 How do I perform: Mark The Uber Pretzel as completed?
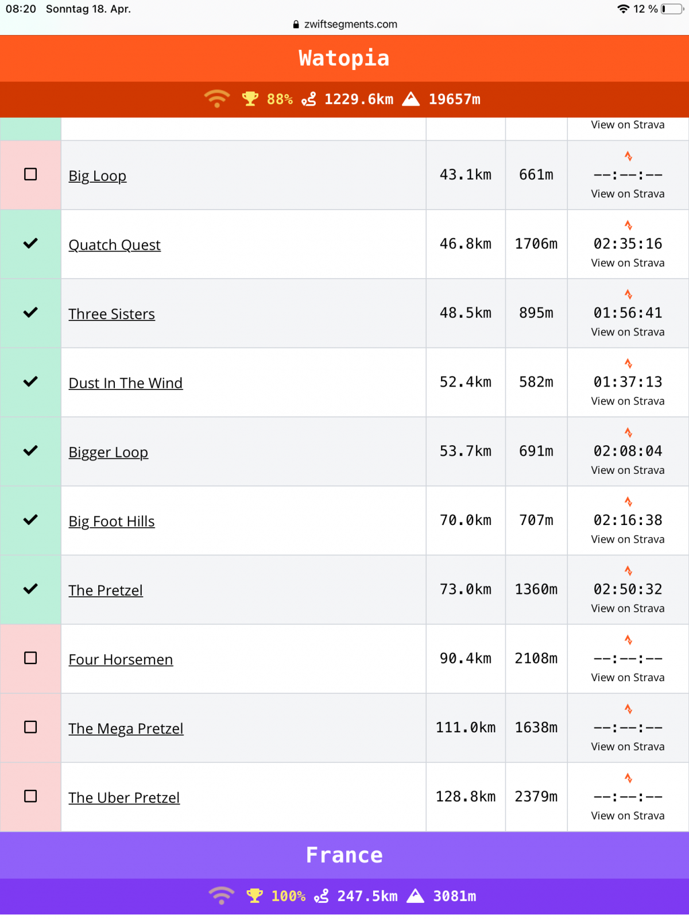tap(30, 796)
